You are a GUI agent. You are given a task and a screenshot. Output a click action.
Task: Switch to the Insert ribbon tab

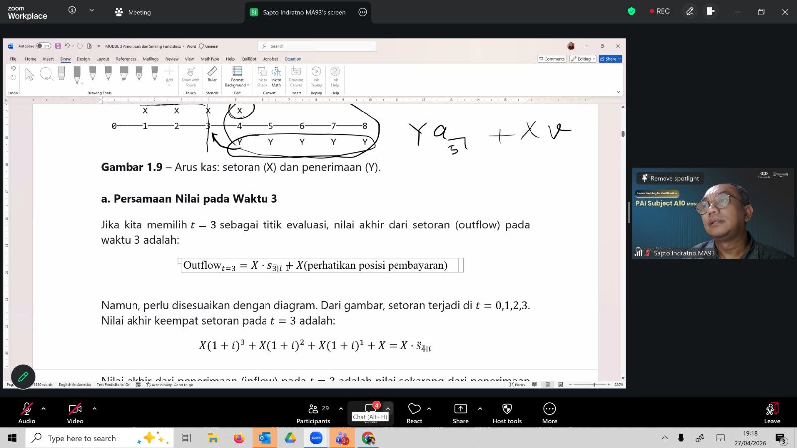click(x=48, y=59)
